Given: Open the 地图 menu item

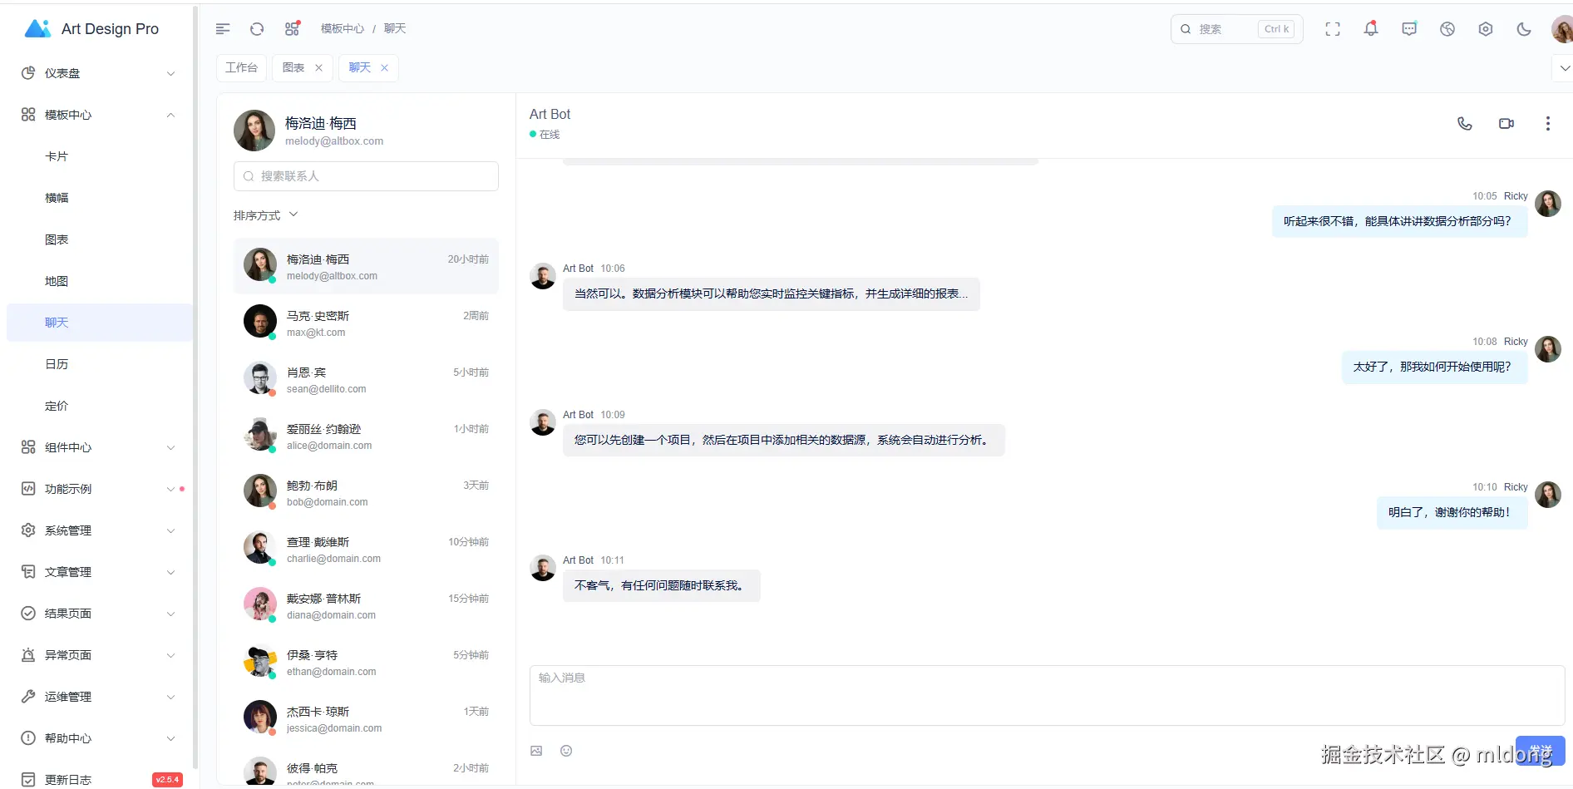Looking at the screenshot, I should 100,281.
